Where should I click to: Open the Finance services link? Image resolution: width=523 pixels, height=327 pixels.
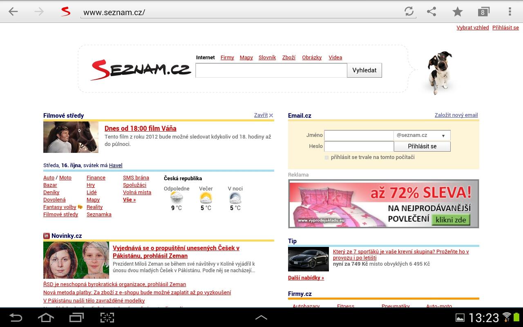[96, 178]
